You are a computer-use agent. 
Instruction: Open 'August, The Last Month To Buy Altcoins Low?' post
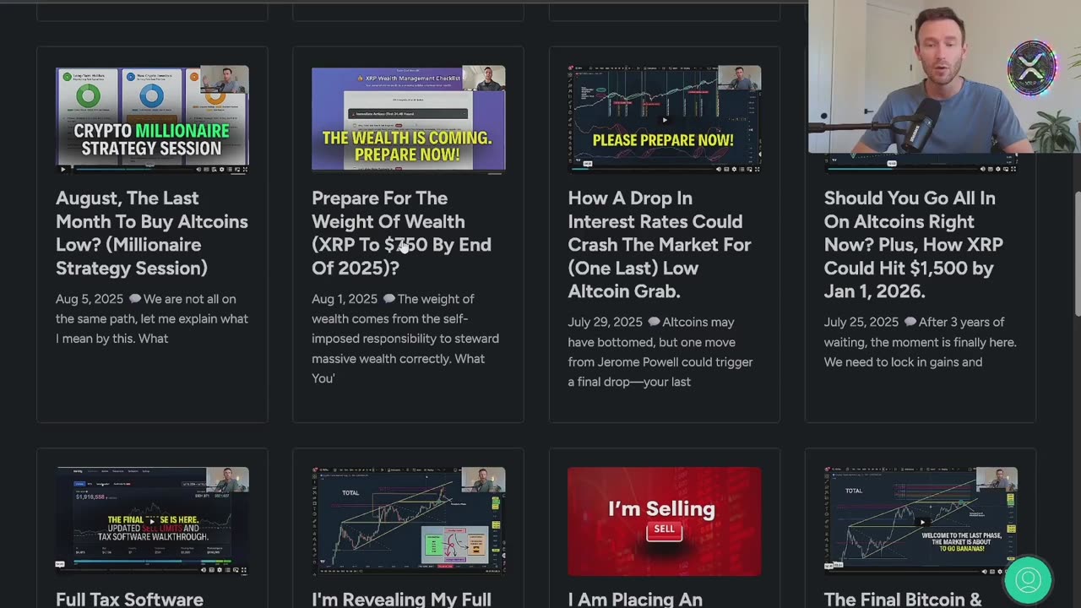point(152,233)
